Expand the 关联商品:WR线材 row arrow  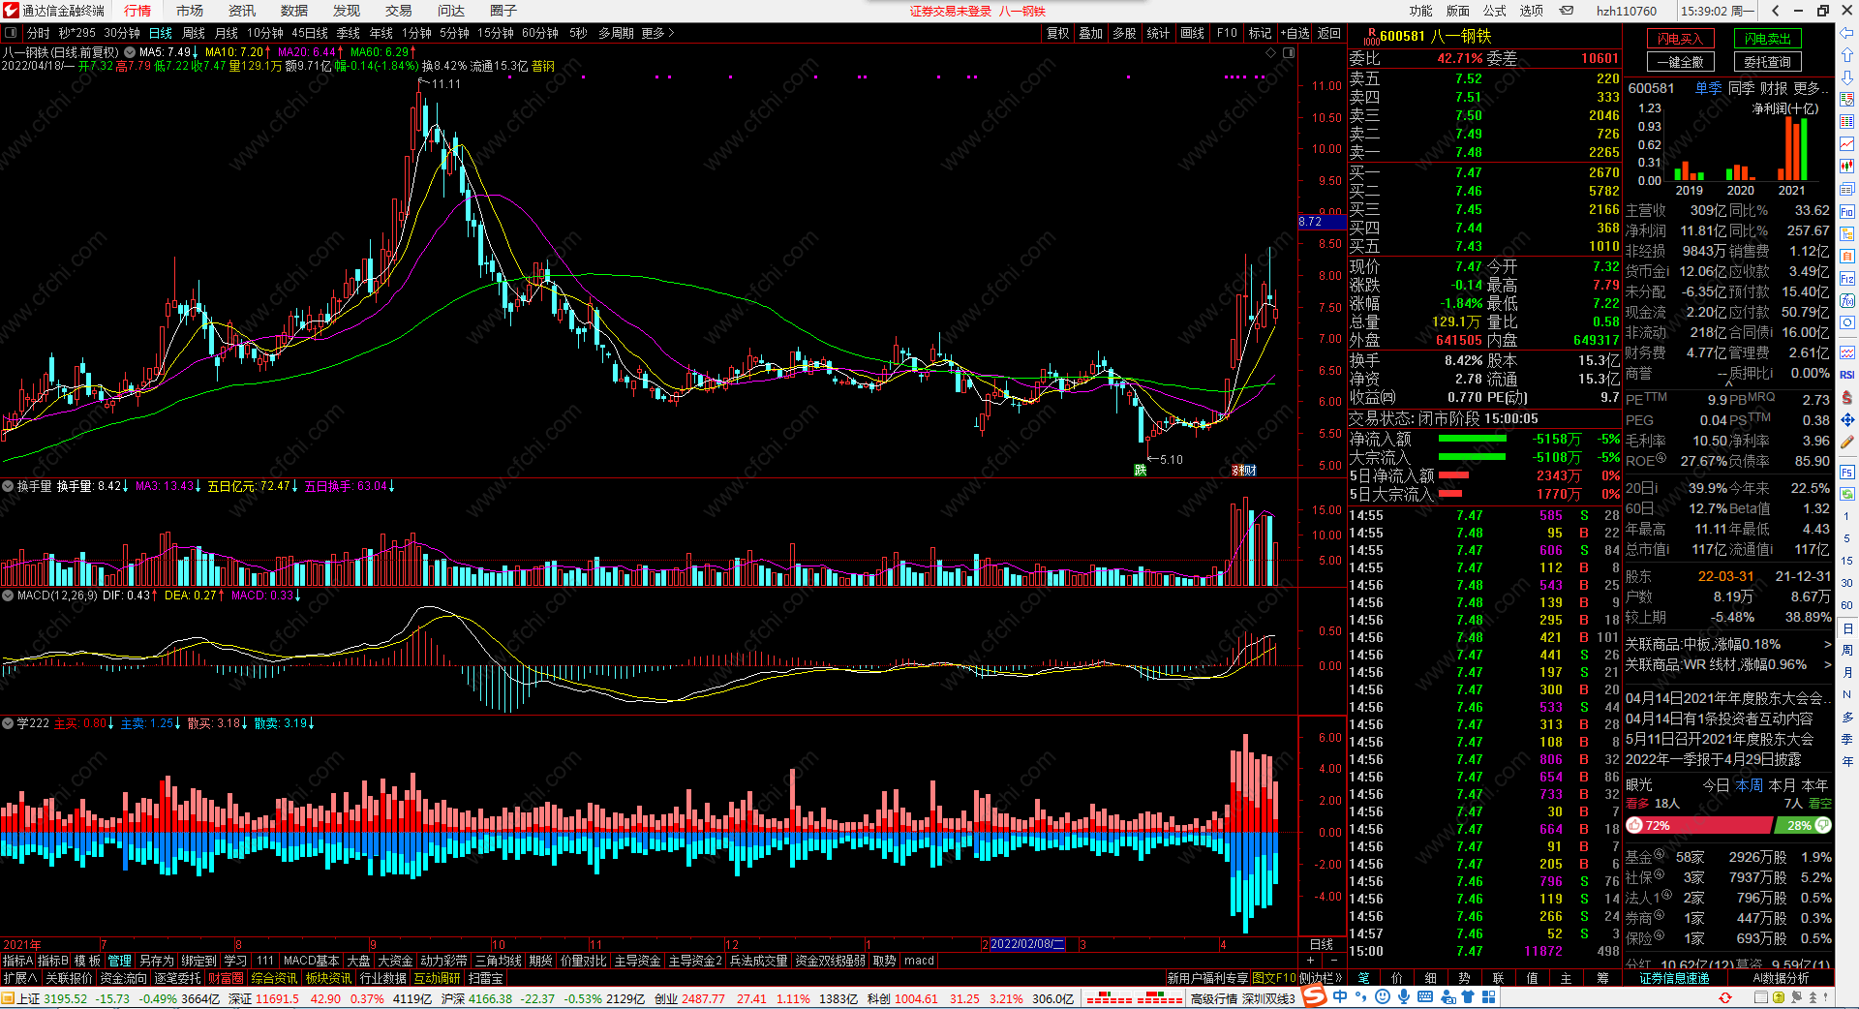pos(1827,664)
